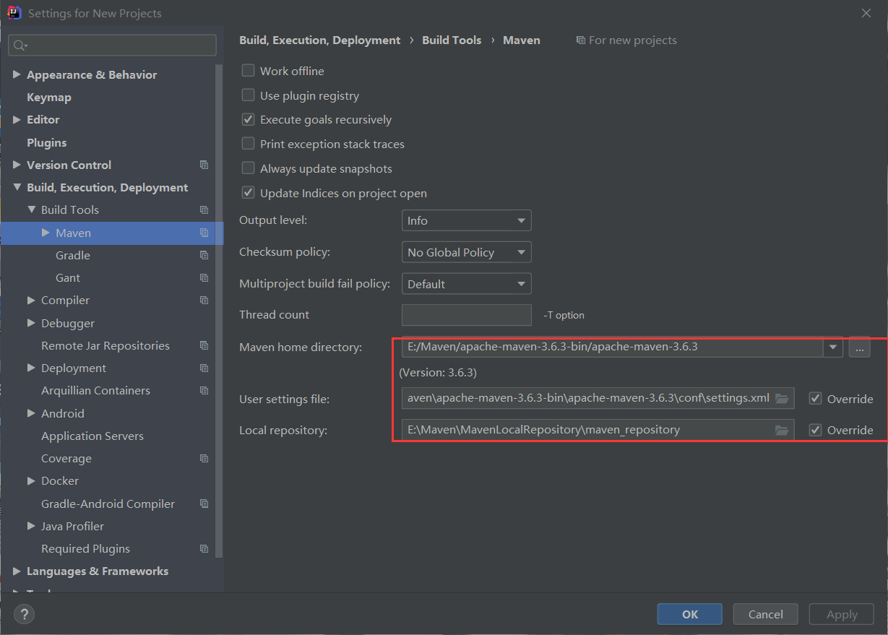888x635 pixels.
Task: Click the search magnifier icon in settings search
Action: click(20, 46)
